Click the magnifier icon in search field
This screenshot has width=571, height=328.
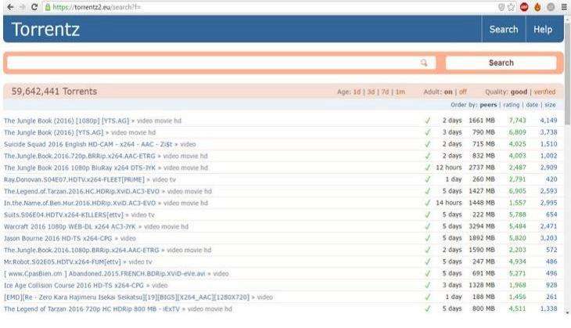coord(424,63)
